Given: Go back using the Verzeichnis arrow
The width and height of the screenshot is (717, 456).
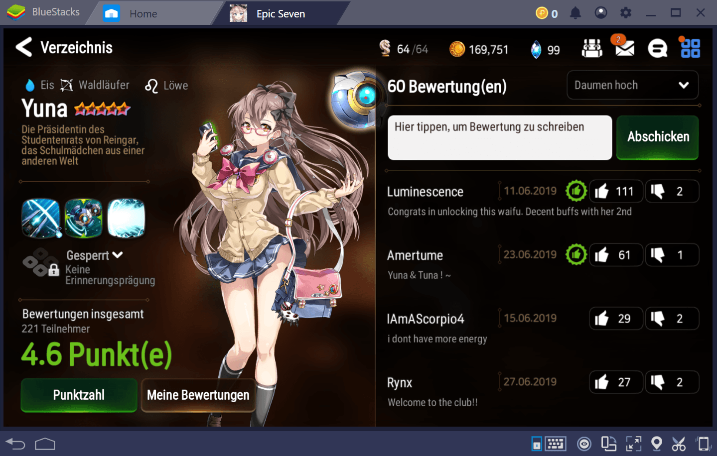Looking at the screenshot, I should pos(24,47).
